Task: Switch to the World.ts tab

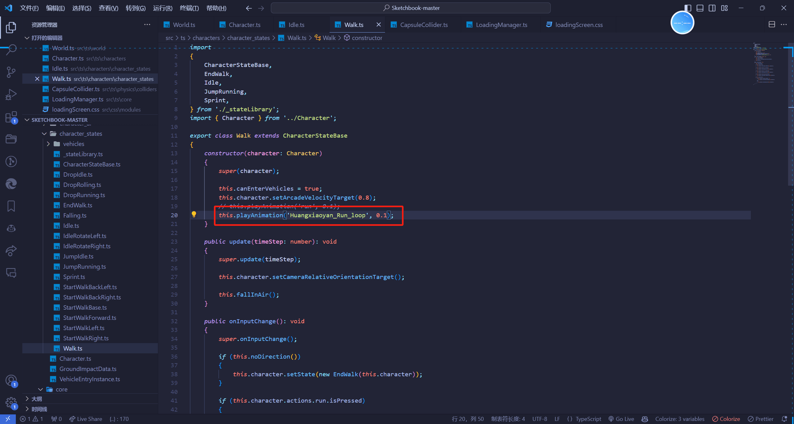Action: (x=184, y=25)
